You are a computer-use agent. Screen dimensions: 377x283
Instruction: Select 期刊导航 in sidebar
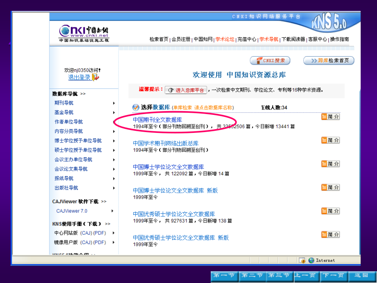click(x=64, y=103)
